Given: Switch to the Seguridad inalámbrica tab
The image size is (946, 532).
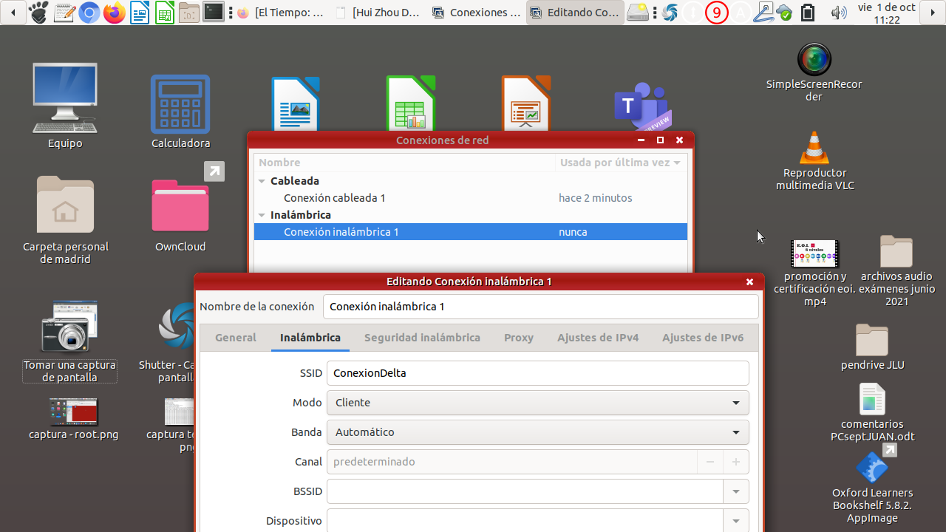Looking at the screenshot, I should click(422, 338).
